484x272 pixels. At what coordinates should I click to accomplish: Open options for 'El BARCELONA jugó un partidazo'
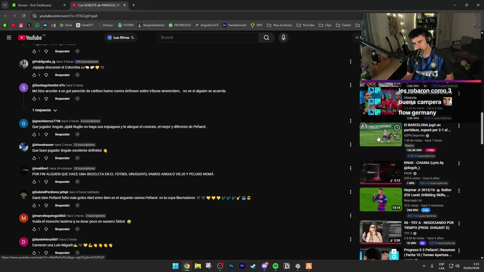459,126
